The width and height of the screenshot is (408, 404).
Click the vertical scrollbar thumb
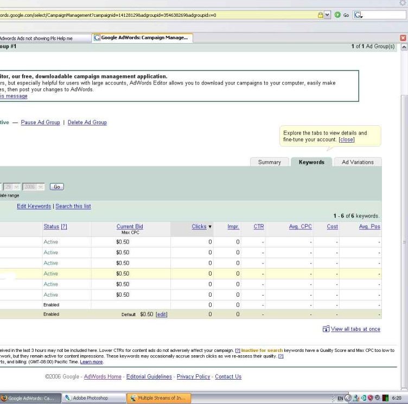click(x=404, y=242)
